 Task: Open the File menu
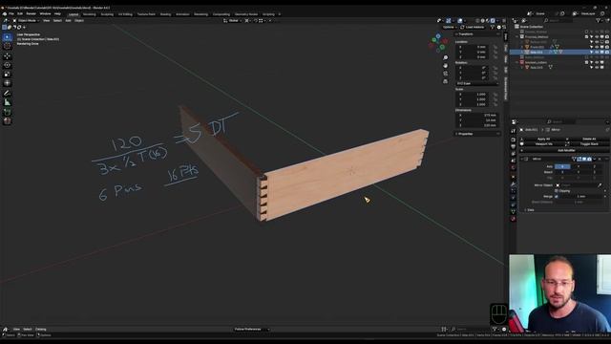coord(11,13)
